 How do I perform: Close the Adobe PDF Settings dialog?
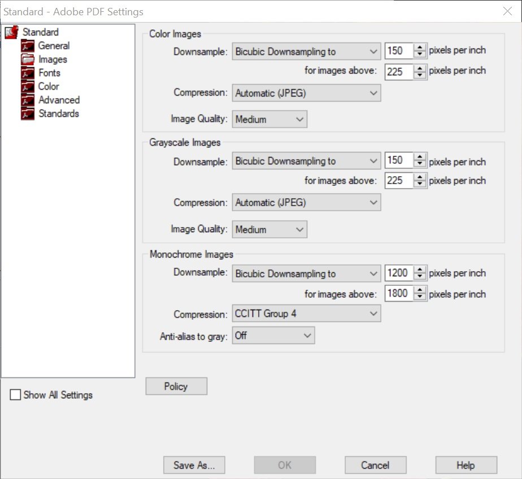tap(507, 11)
